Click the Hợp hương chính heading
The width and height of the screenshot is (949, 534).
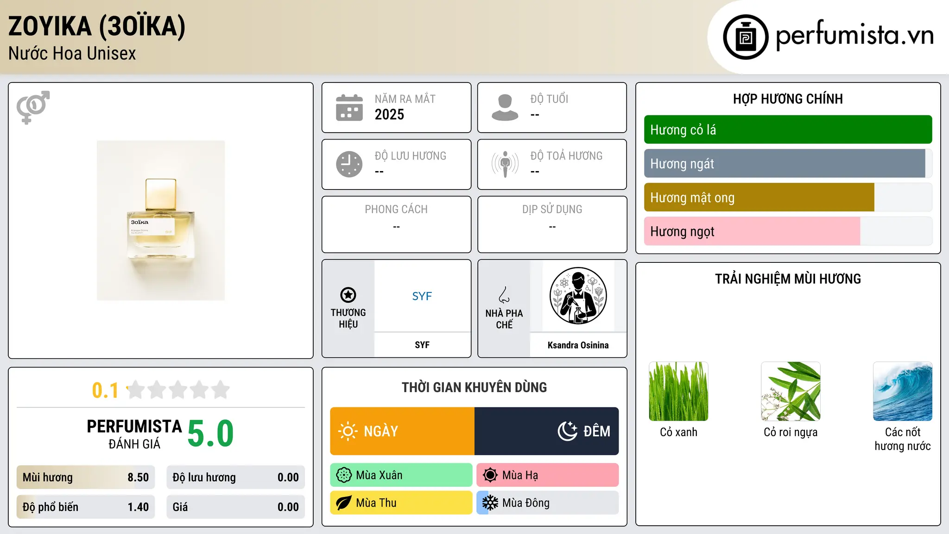[788, 99]
